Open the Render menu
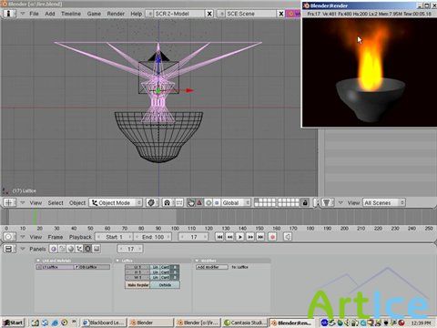Viewport: 437px width, 328px height. [x=116, y=14]
